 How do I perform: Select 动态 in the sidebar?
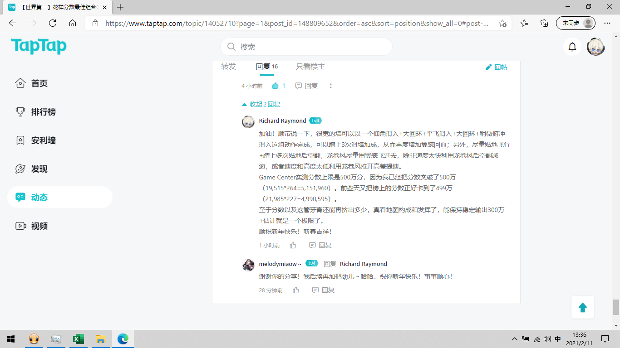click(59, 198)
